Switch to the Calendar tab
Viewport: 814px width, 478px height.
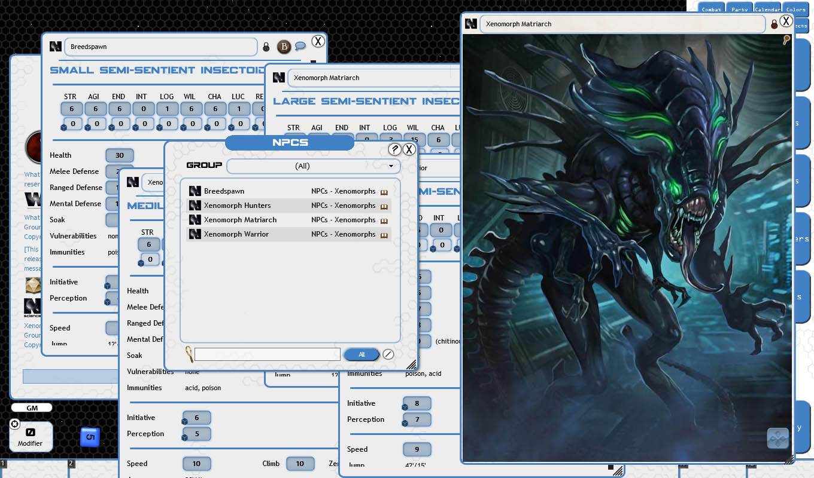[767, 9]
